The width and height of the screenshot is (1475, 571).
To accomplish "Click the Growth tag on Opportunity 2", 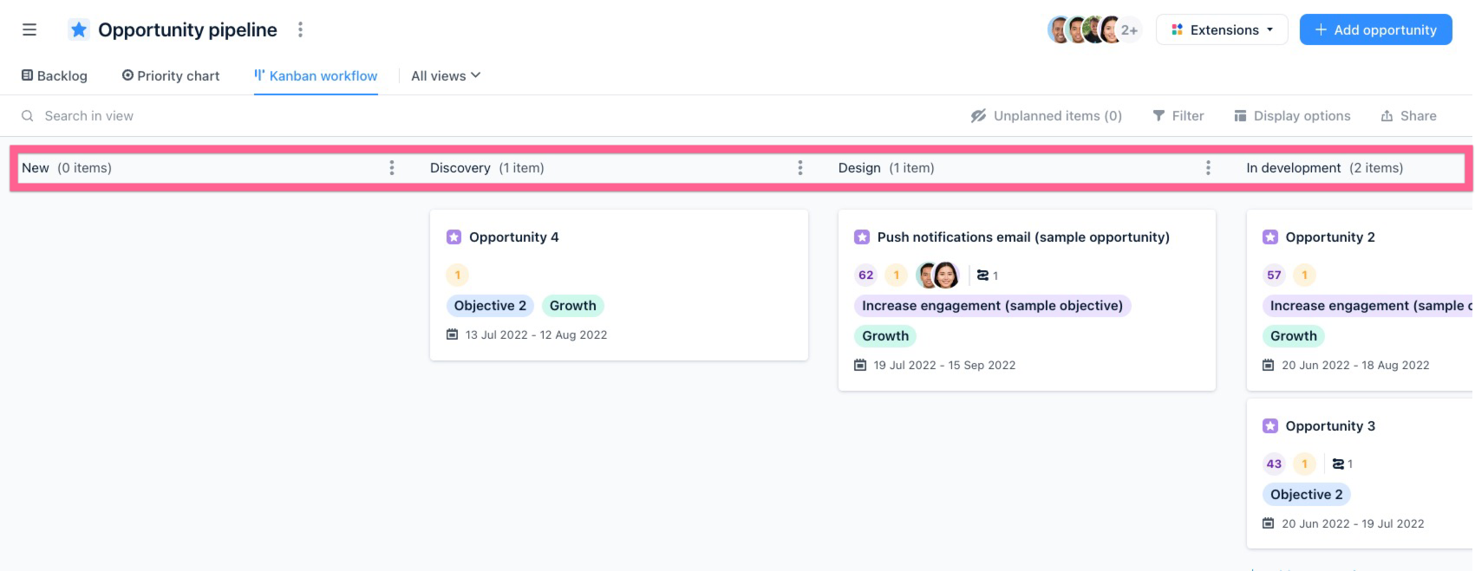I will 1294,336.
